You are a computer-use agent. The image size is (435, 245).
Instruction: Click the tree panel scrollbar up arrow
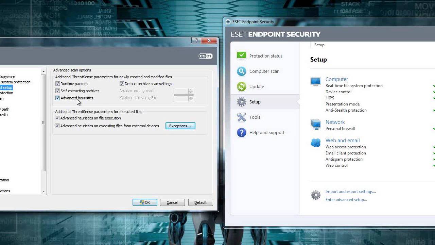[x=43, y=71]
